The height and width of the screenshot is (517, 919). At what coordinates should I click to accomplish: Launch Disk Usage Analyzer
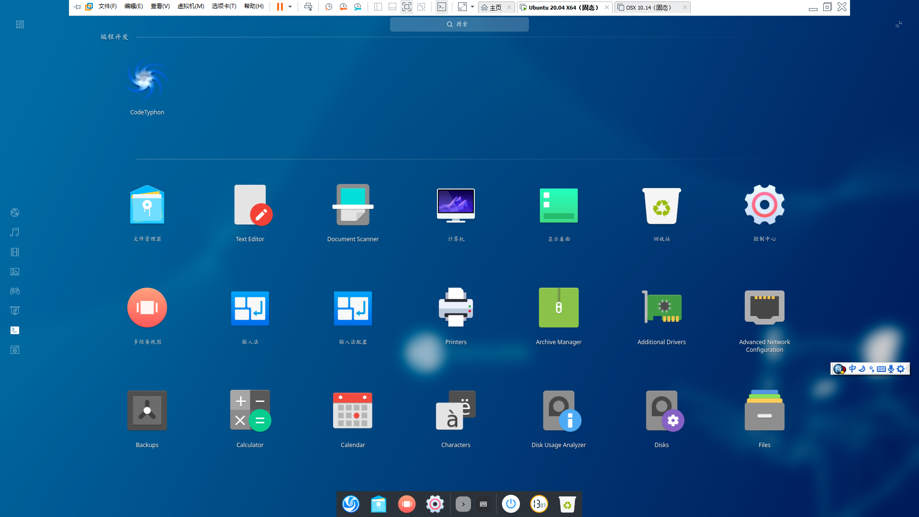click(559, 411)
